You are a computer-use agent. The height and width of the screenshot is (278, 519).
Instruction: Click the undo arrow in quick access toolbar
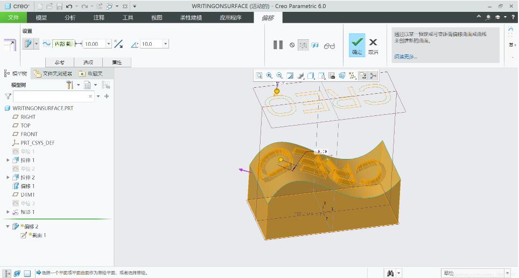coord(69,6)
